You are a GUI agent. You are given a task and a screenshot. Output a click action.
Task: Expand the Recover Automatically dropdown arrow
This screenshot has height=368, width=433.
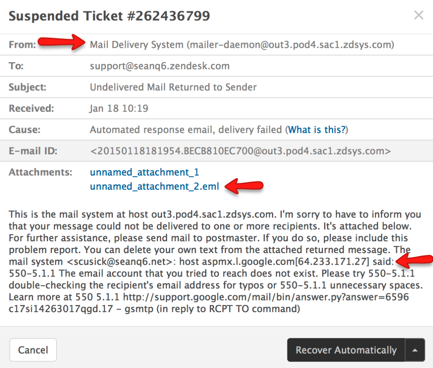[415, 350]
